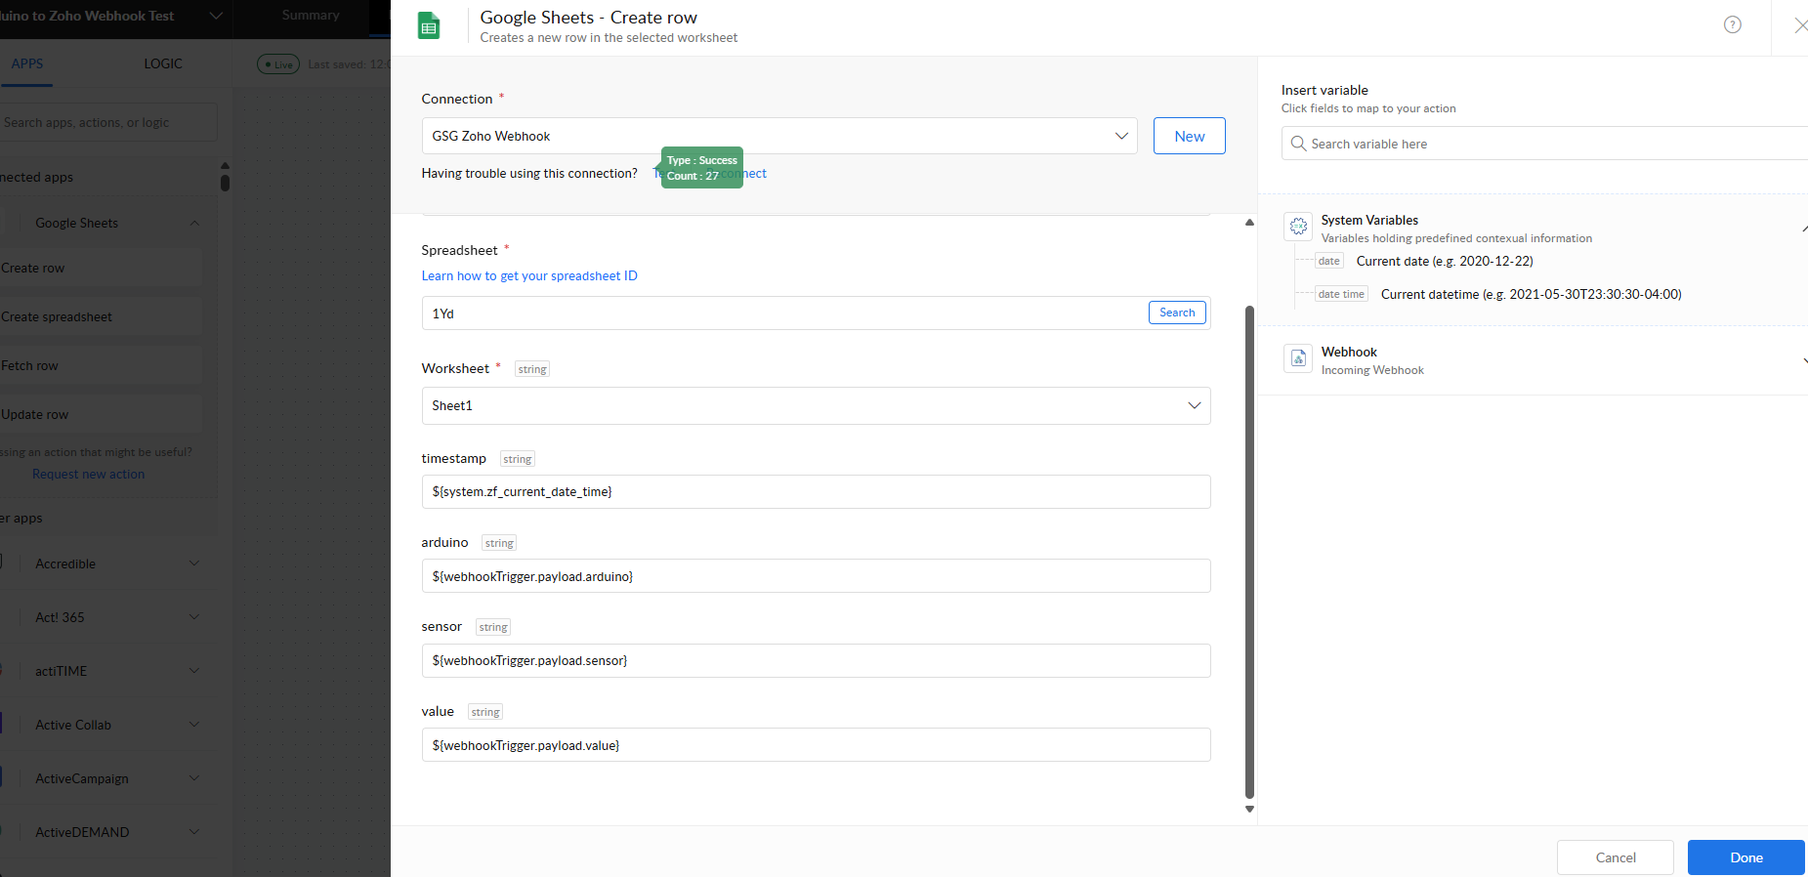Insert the Current datetime system variable
Viewport: 1808px width, 877px height.
tap(1531, 294)
